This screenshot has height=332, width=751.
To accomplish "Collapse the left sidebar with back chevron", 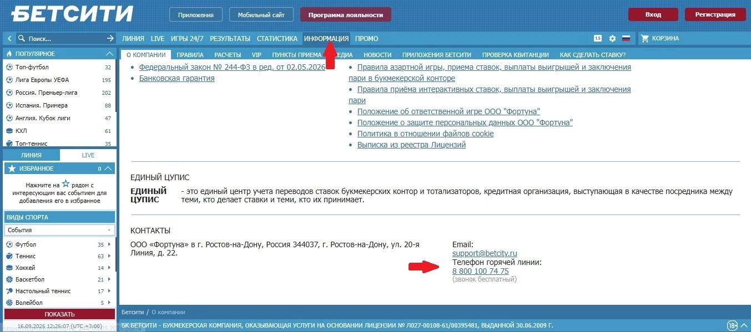I will [9, 39].
